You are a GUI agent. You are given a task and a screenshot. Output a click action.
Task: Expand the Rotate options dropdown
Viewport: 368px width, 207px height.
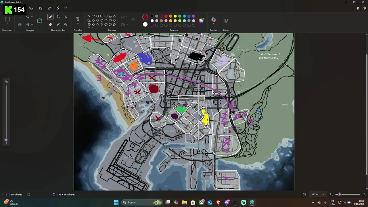tap(32, 17)
